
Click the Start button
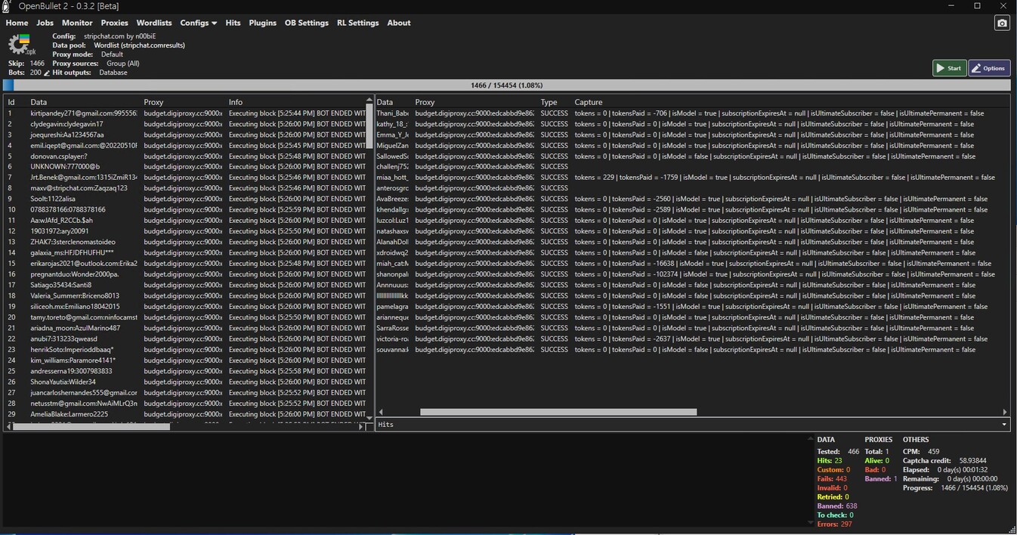click(949, 68)
